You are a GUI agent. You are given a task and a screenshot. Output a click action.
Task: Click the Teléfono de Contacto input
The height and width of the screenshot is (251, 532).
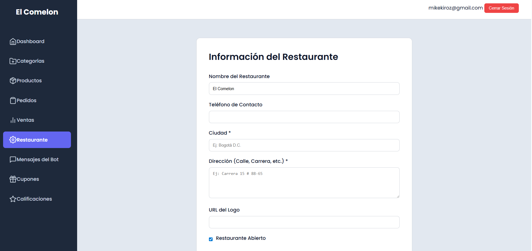point(304,117)
